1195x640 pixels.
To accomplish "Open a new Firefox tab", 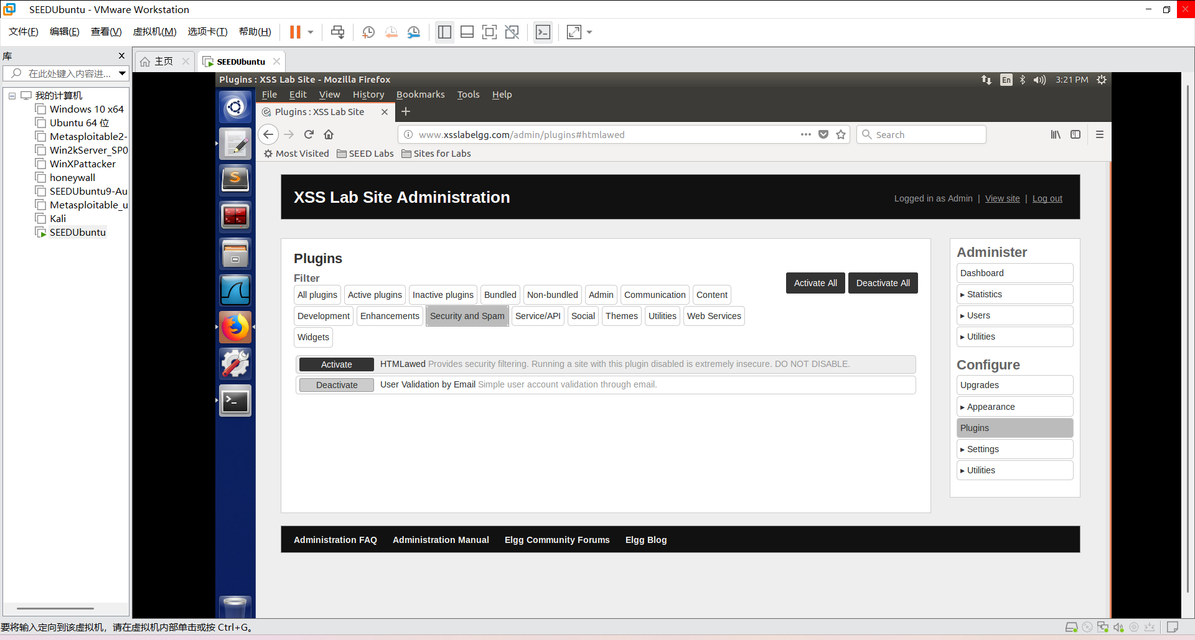I will (x=406, y=111).
